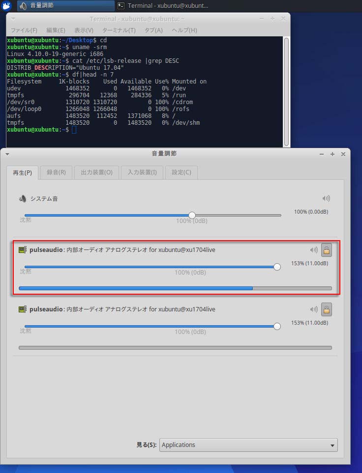Image resolution: width=362 pixels, height=473 pixels.
Task: Minimize the 音量調節 window
Action: (x=322, y=154)
